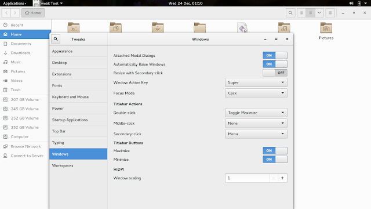This screenshot has height=209, width=371.
Task: Select Power category in Tweaks
Action: [x=78, y=109]
